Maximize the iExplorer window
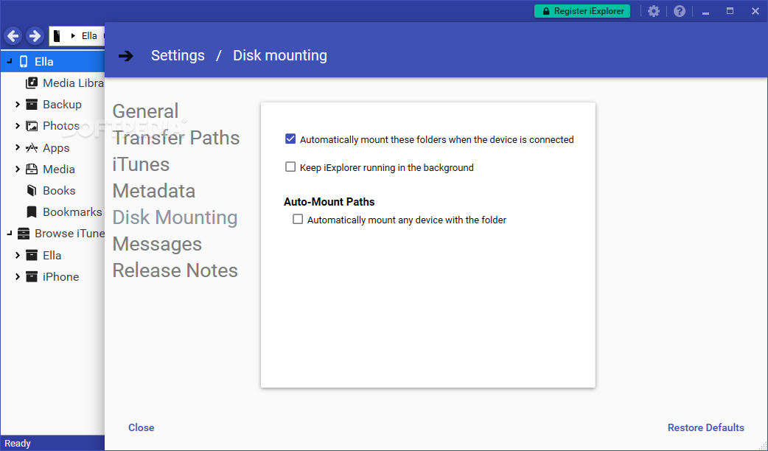Screen dimensions: 768x451 point(730,11)
